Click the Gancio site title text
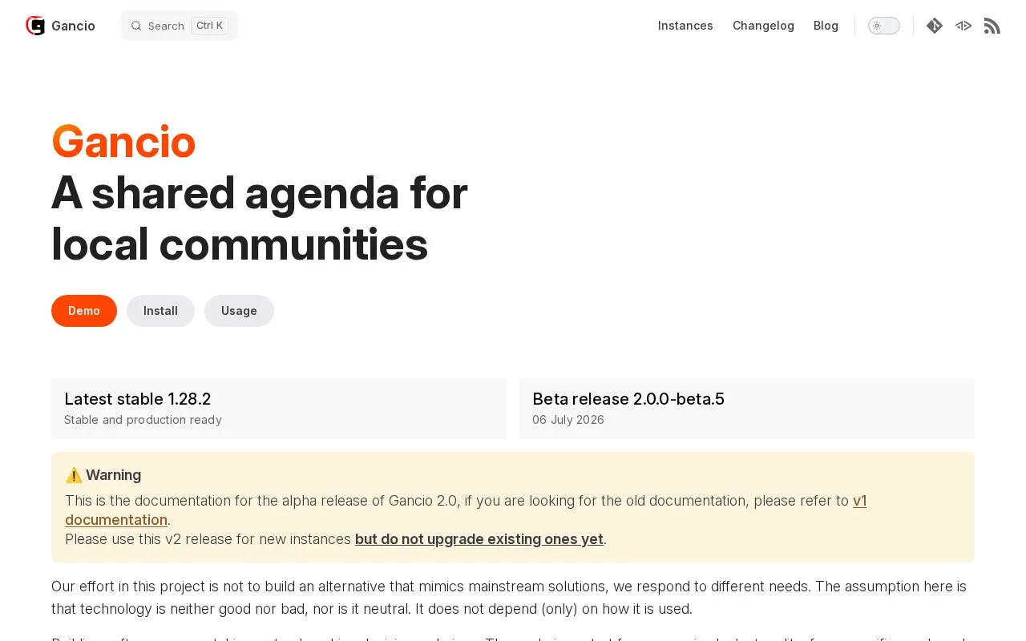Image resolution: width=1026 pixels, height=641 pixels. tap(73, 26)
